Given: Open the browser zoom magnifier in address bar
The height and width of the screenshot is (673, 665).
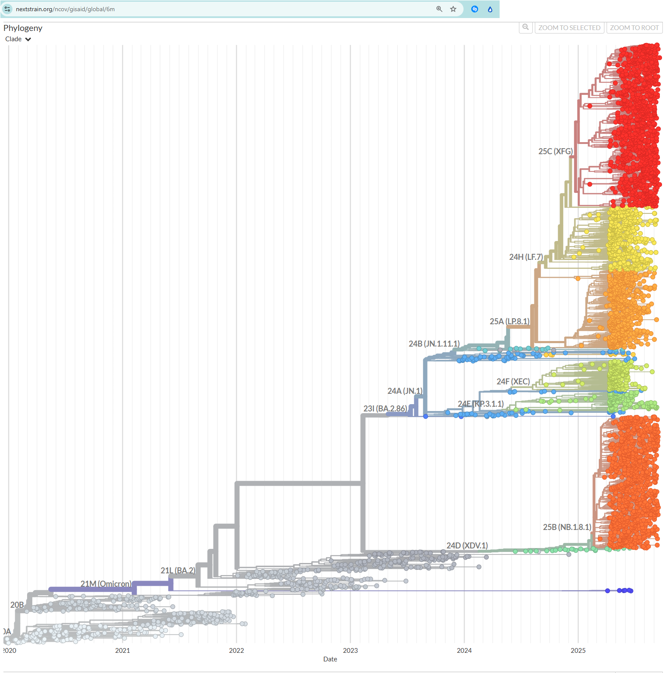Looking at the screenshot, I should pos(439,9).
